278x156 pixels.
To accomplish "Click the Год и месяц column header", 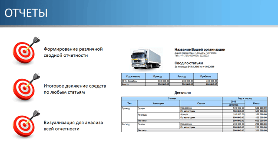I will coord(133,76).
